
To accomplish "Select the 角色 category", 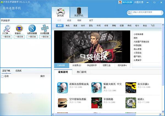I will click(68, 26).
